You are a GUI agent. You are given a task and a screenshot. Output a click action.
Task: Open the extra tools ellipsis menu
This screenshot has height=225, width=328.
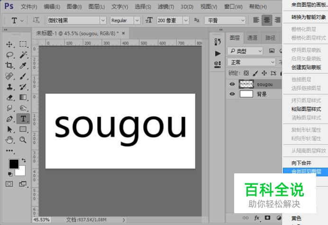tap(9, 151)
